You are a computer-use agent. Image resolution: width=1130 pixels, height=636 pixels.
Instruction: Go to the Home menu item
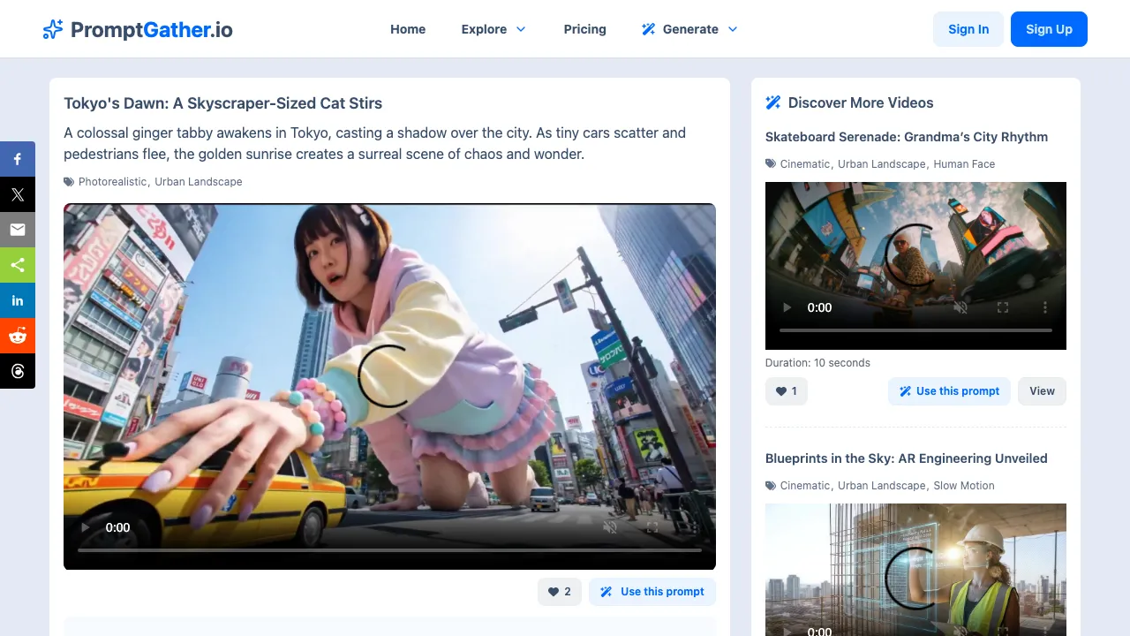tap(407, 29)
